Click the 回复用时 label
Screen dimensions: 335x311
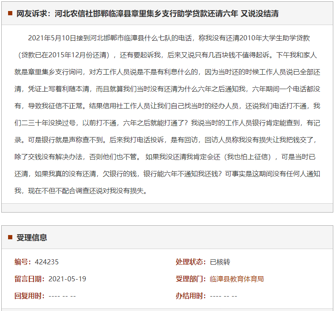pyautogui.click(x=30, y=296)
